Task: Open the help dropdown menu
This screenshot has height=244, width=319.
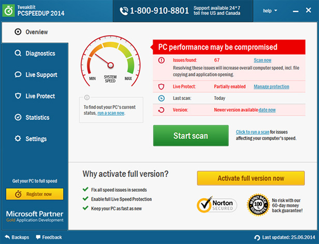Action: pos(270,11)
